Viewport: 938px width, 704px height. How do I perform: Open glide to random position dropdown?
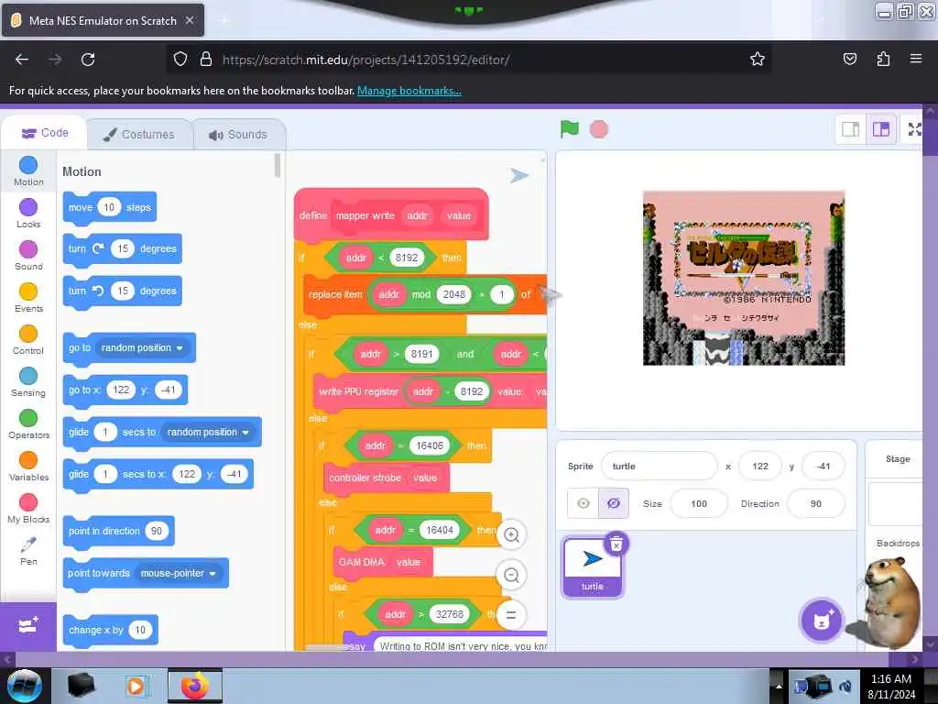pyautogui.click(x=208, y=433)
